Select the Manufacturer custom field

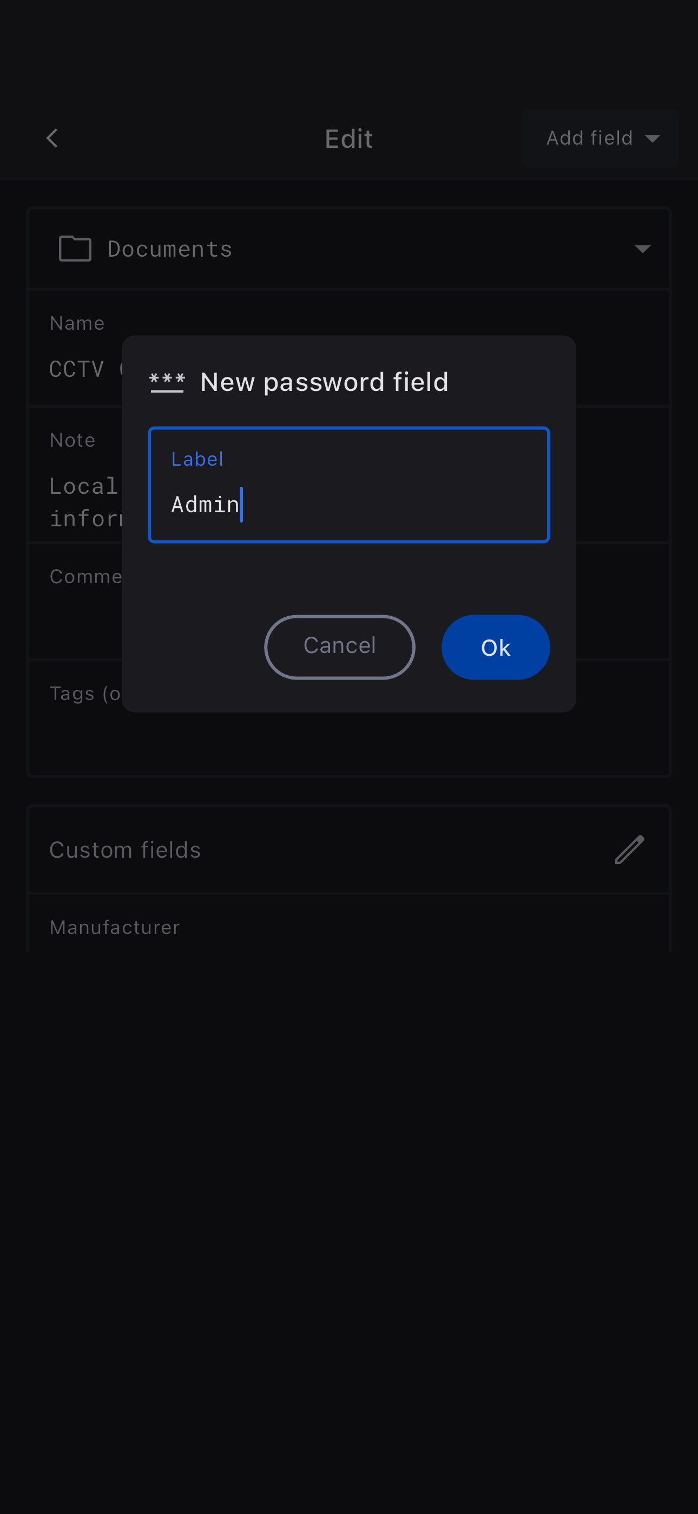[115, 928]
